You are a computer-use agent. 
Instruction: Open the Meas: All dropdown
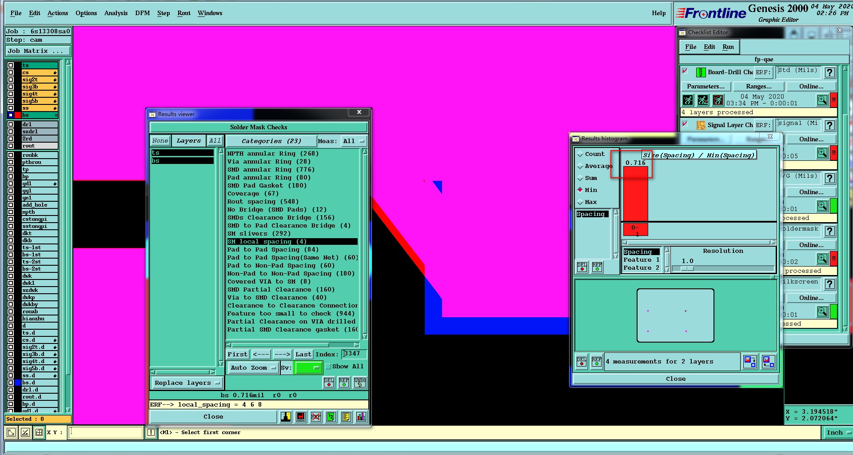354,141
